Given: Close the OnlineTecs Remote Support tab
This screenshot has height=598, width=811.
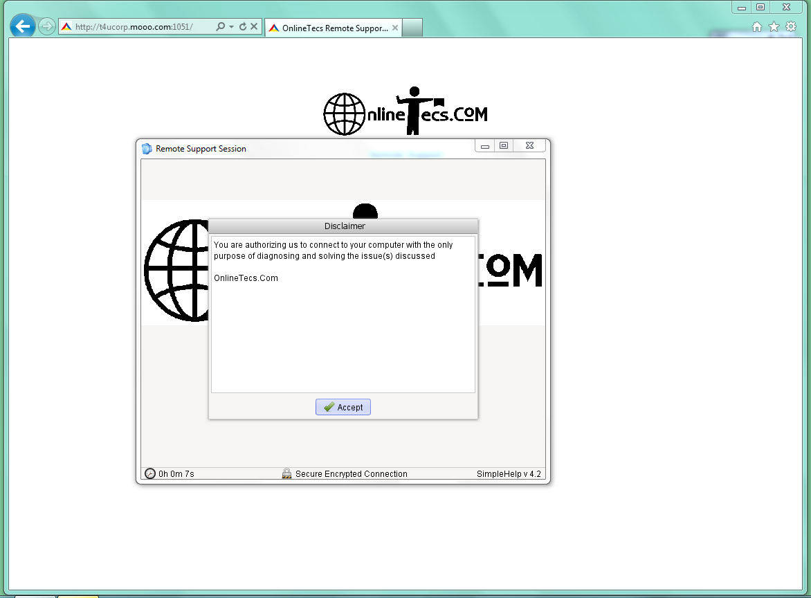Looking at the screenshot, I should click(395, 28).
